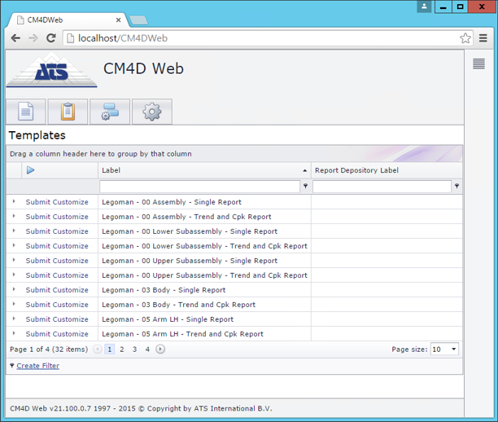This screenshot has height=422, width=498.
Task: Expand row 00 Lower Subassembly - Single Report
Action: click(x=14, y=231)
